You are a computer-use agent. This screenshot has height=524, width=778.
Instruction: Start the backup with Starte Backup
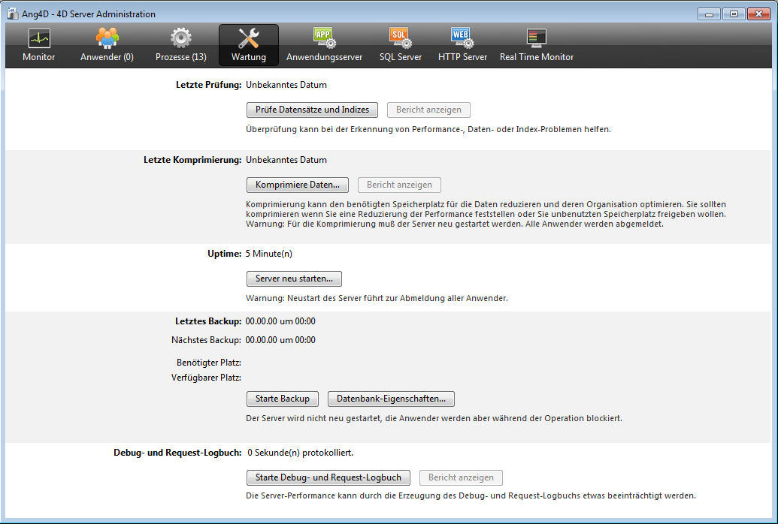pyautogui.click(x=283, y=399)
